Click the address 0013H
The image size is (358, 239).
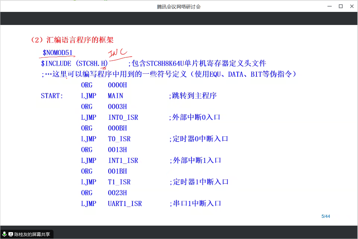pos(117,150)
